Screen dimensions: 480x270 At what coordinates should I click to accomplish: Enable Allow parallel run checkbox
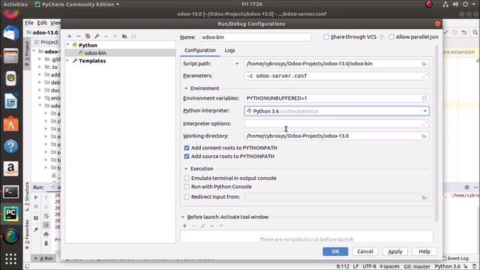coord(391,37)
